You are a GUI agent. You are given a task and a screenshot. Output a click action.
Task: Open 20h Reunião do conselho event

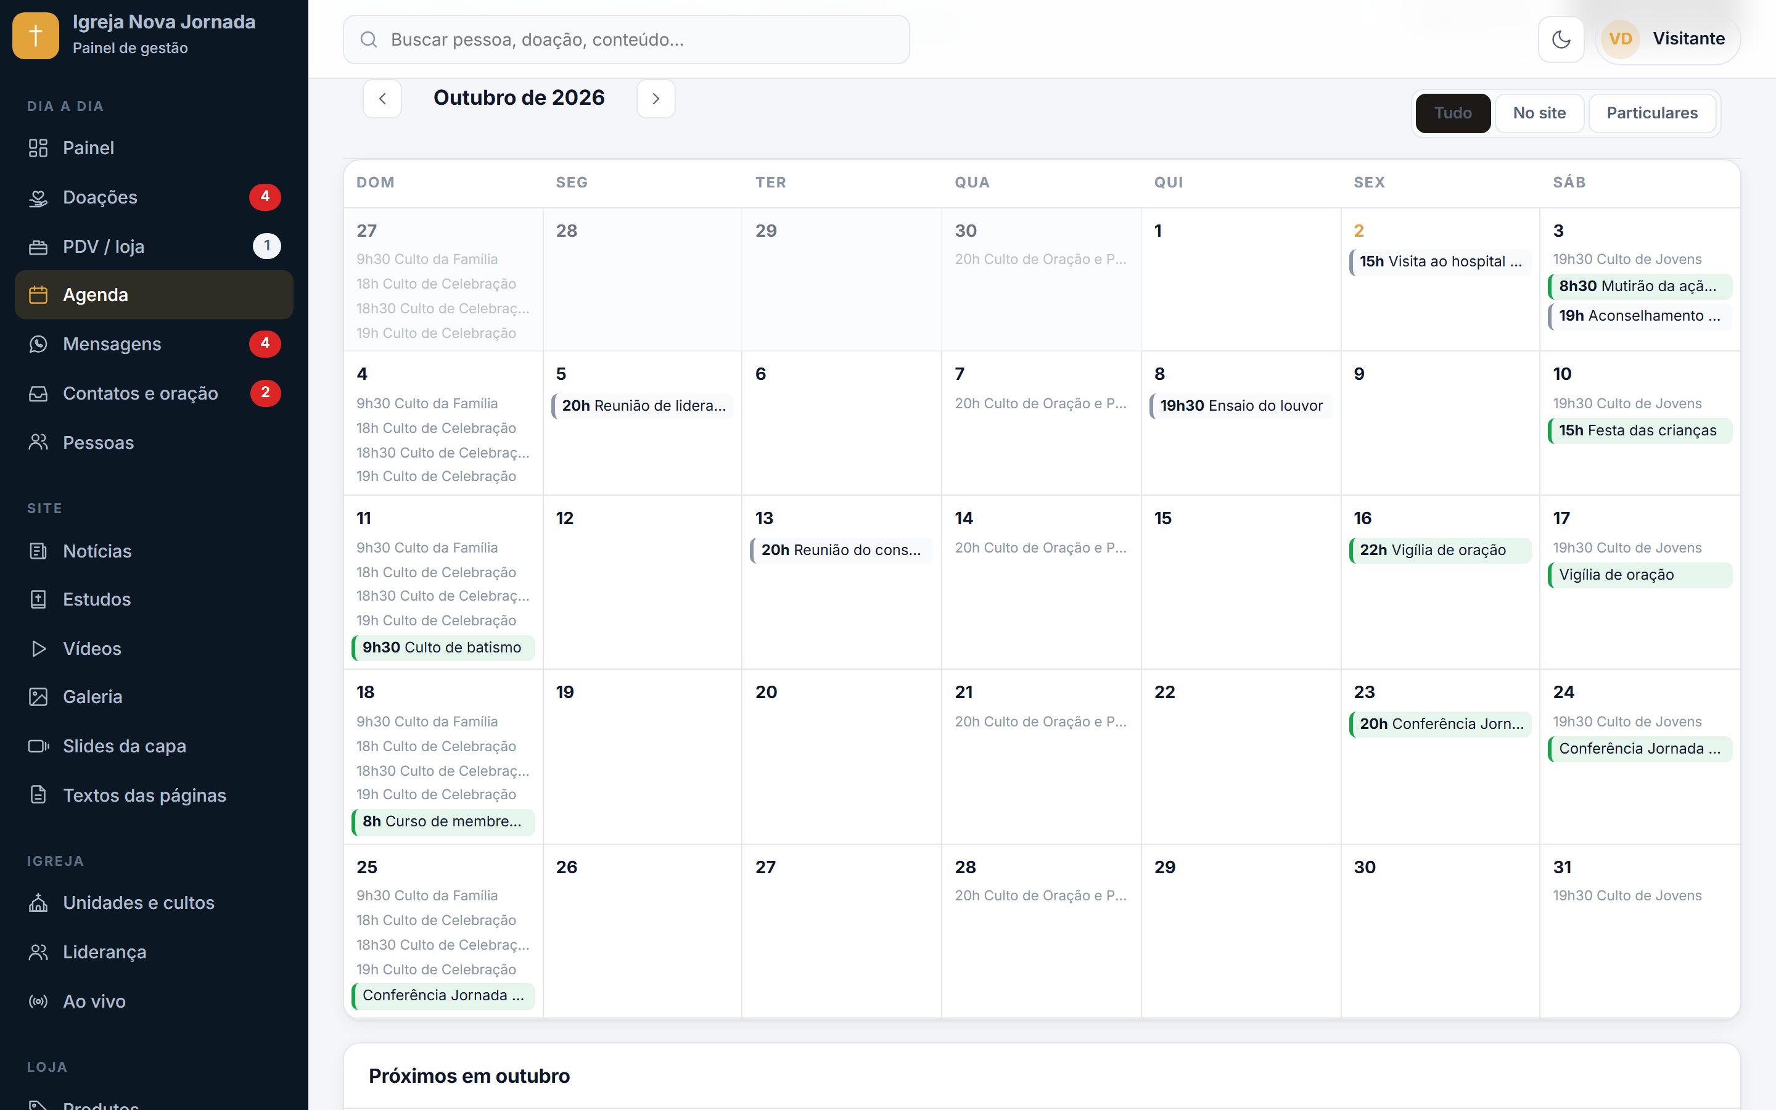841,551
